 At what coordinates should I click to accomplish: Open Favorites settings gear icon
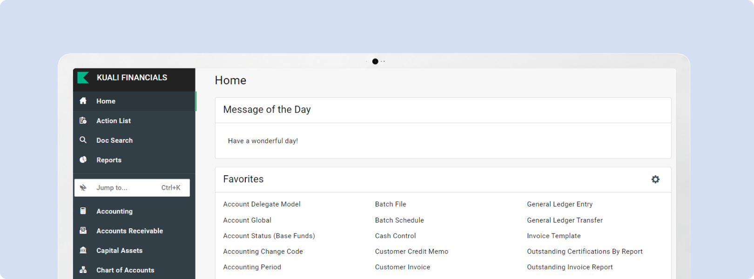point(655,179)
